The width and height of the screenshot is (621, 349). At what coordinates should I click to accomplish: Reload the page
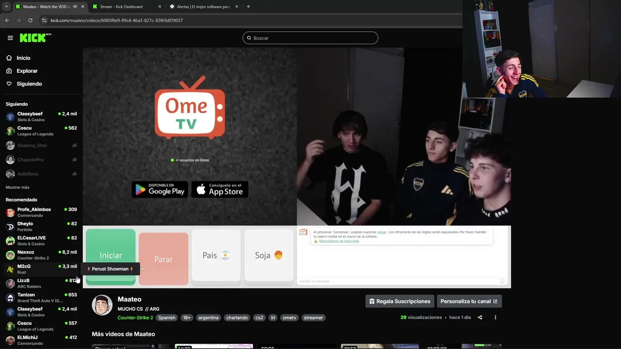click(x=30, y=20)
